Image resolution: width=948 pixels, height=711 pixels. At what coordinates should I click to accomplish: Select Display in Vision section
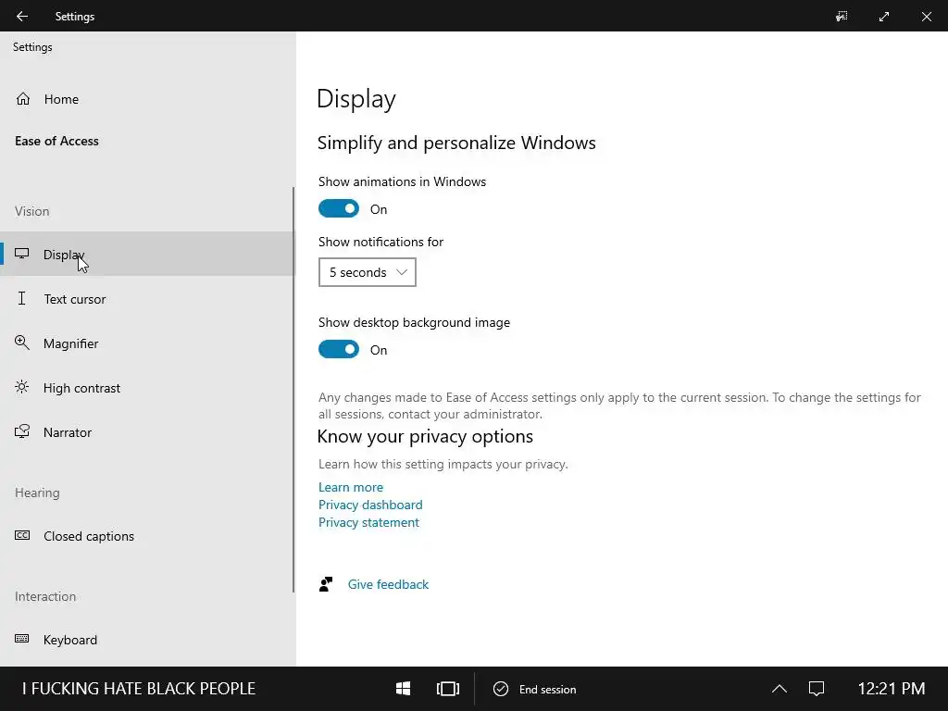coord(147,254)
